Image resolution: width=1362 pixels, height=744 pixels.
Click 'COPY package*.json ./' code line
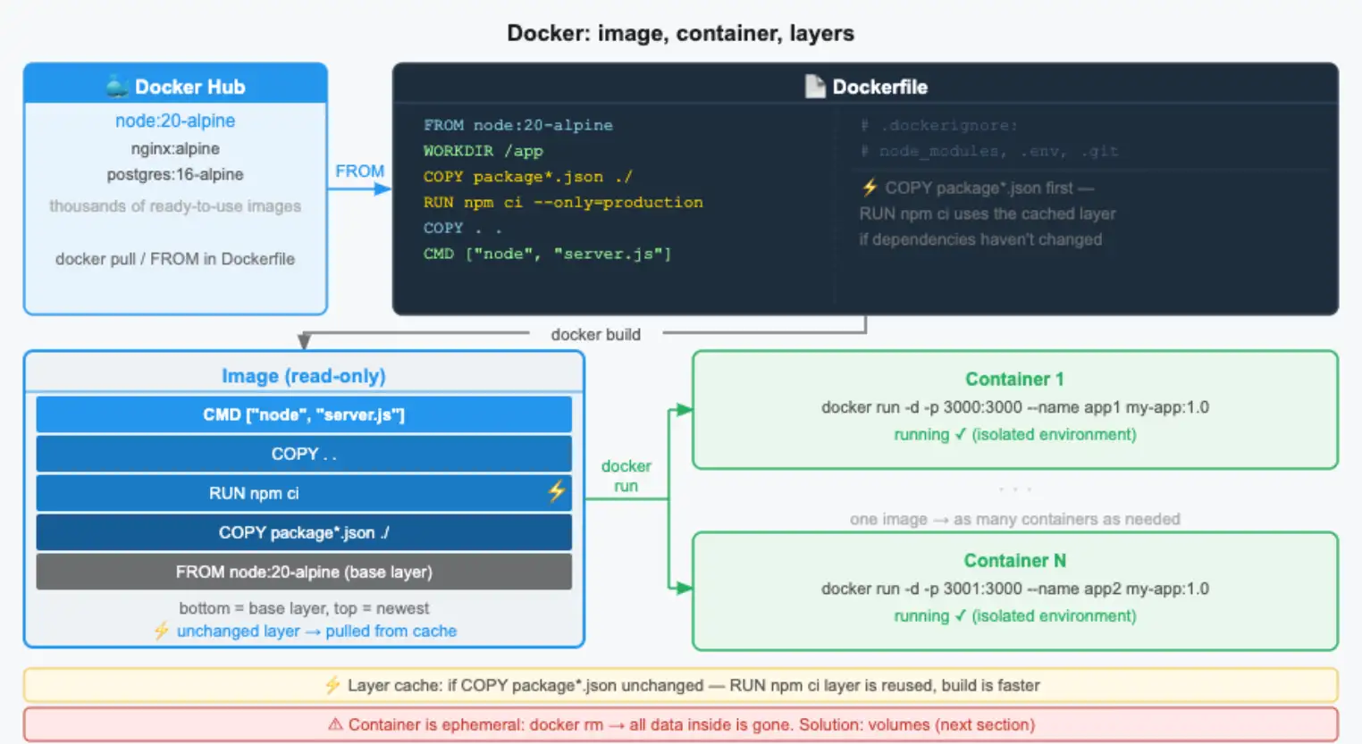(x=527, y=177)
